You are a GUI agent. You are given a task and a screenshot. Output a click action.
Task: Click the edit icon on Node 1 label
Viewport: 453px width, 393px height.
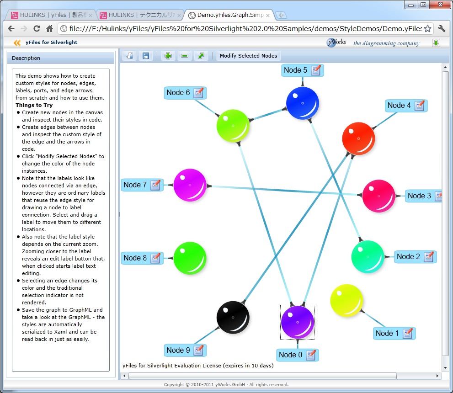[408, 333]
